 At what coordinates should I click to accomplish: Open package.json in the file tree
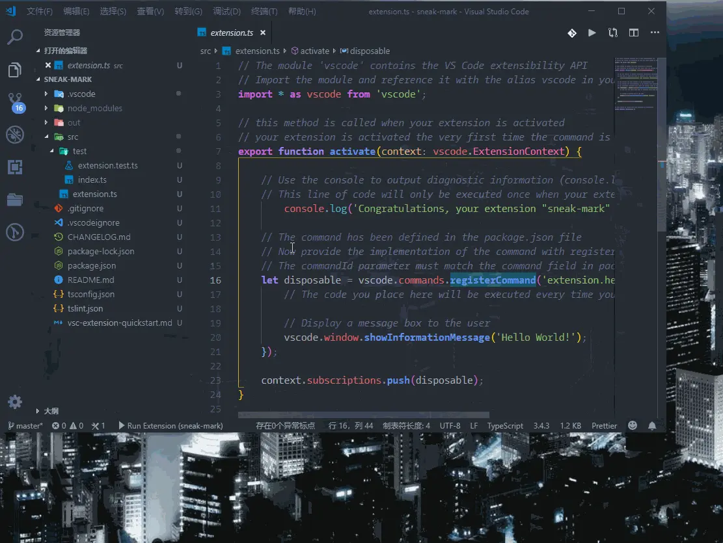[92, 265]
